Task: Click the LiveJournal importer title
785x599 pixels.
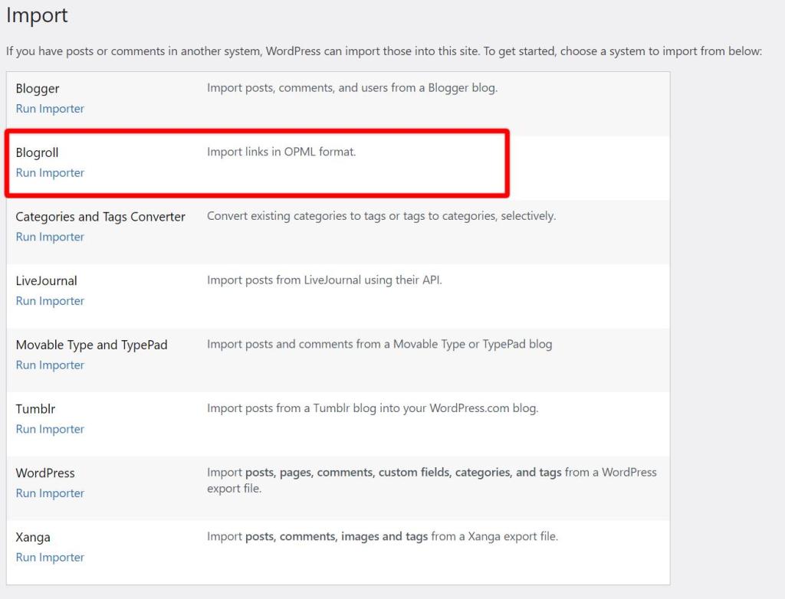Action: click(46, 281)
